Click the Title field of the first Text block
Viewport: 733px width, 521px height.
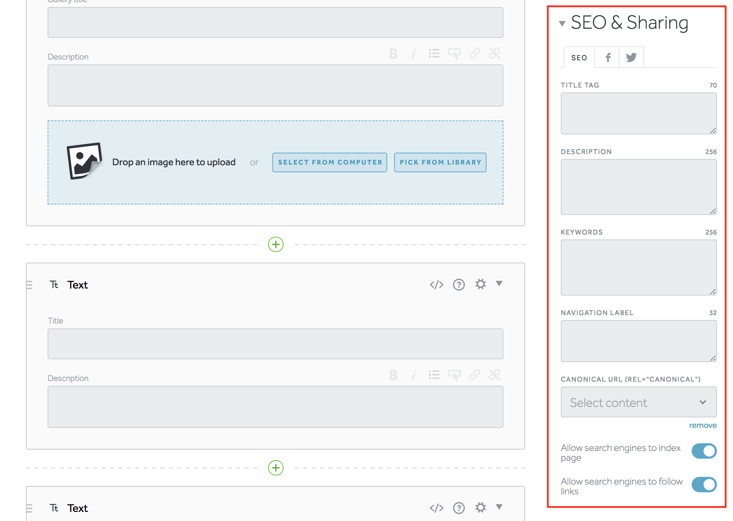[x=275, y=344]
